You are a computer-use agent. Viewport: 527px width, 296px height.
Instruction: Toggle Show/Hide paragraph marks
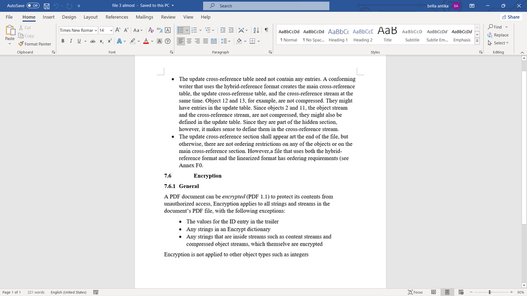(x=266, y=30)
